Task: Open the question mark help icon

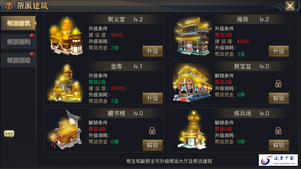Action: click(8, 6)
